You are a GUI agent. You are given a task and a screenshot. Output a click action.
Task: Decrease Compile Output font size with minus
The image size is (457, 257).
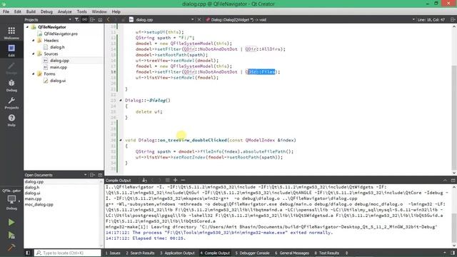click(x=183, y=180)
